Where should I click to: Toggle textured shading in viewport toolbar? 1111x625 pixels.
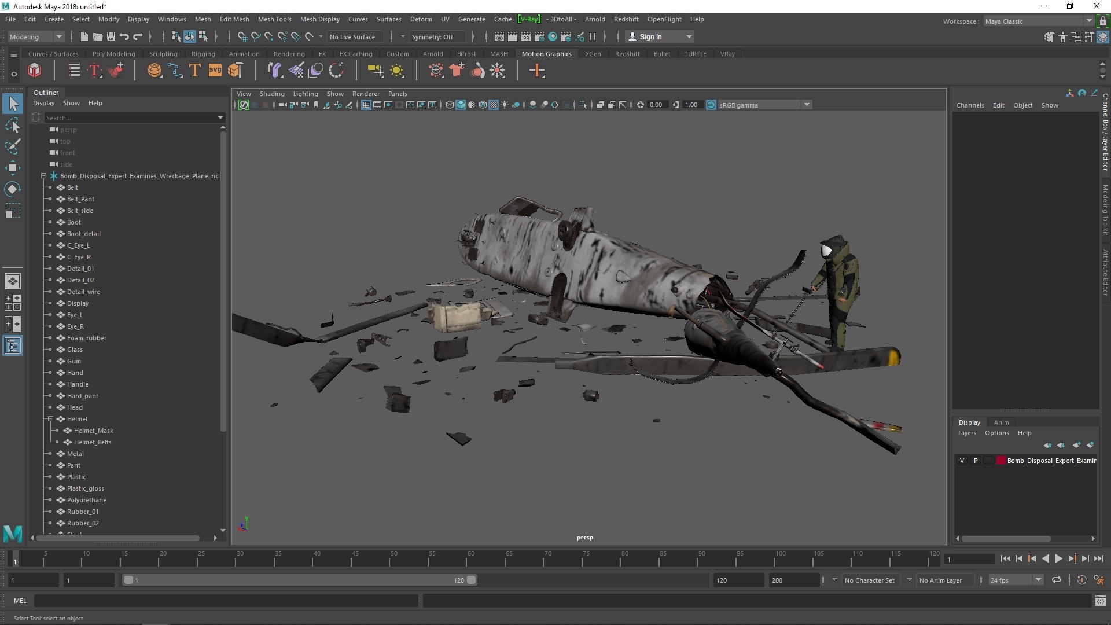[494, 105]
